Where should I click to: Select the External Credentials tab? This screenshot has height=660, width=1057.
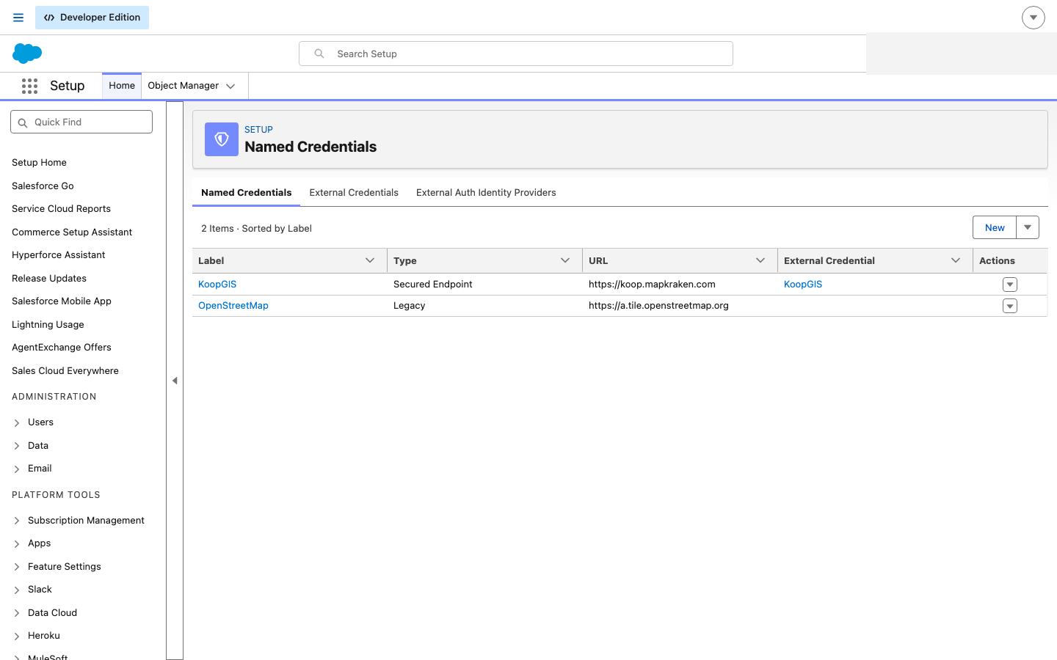354,192
